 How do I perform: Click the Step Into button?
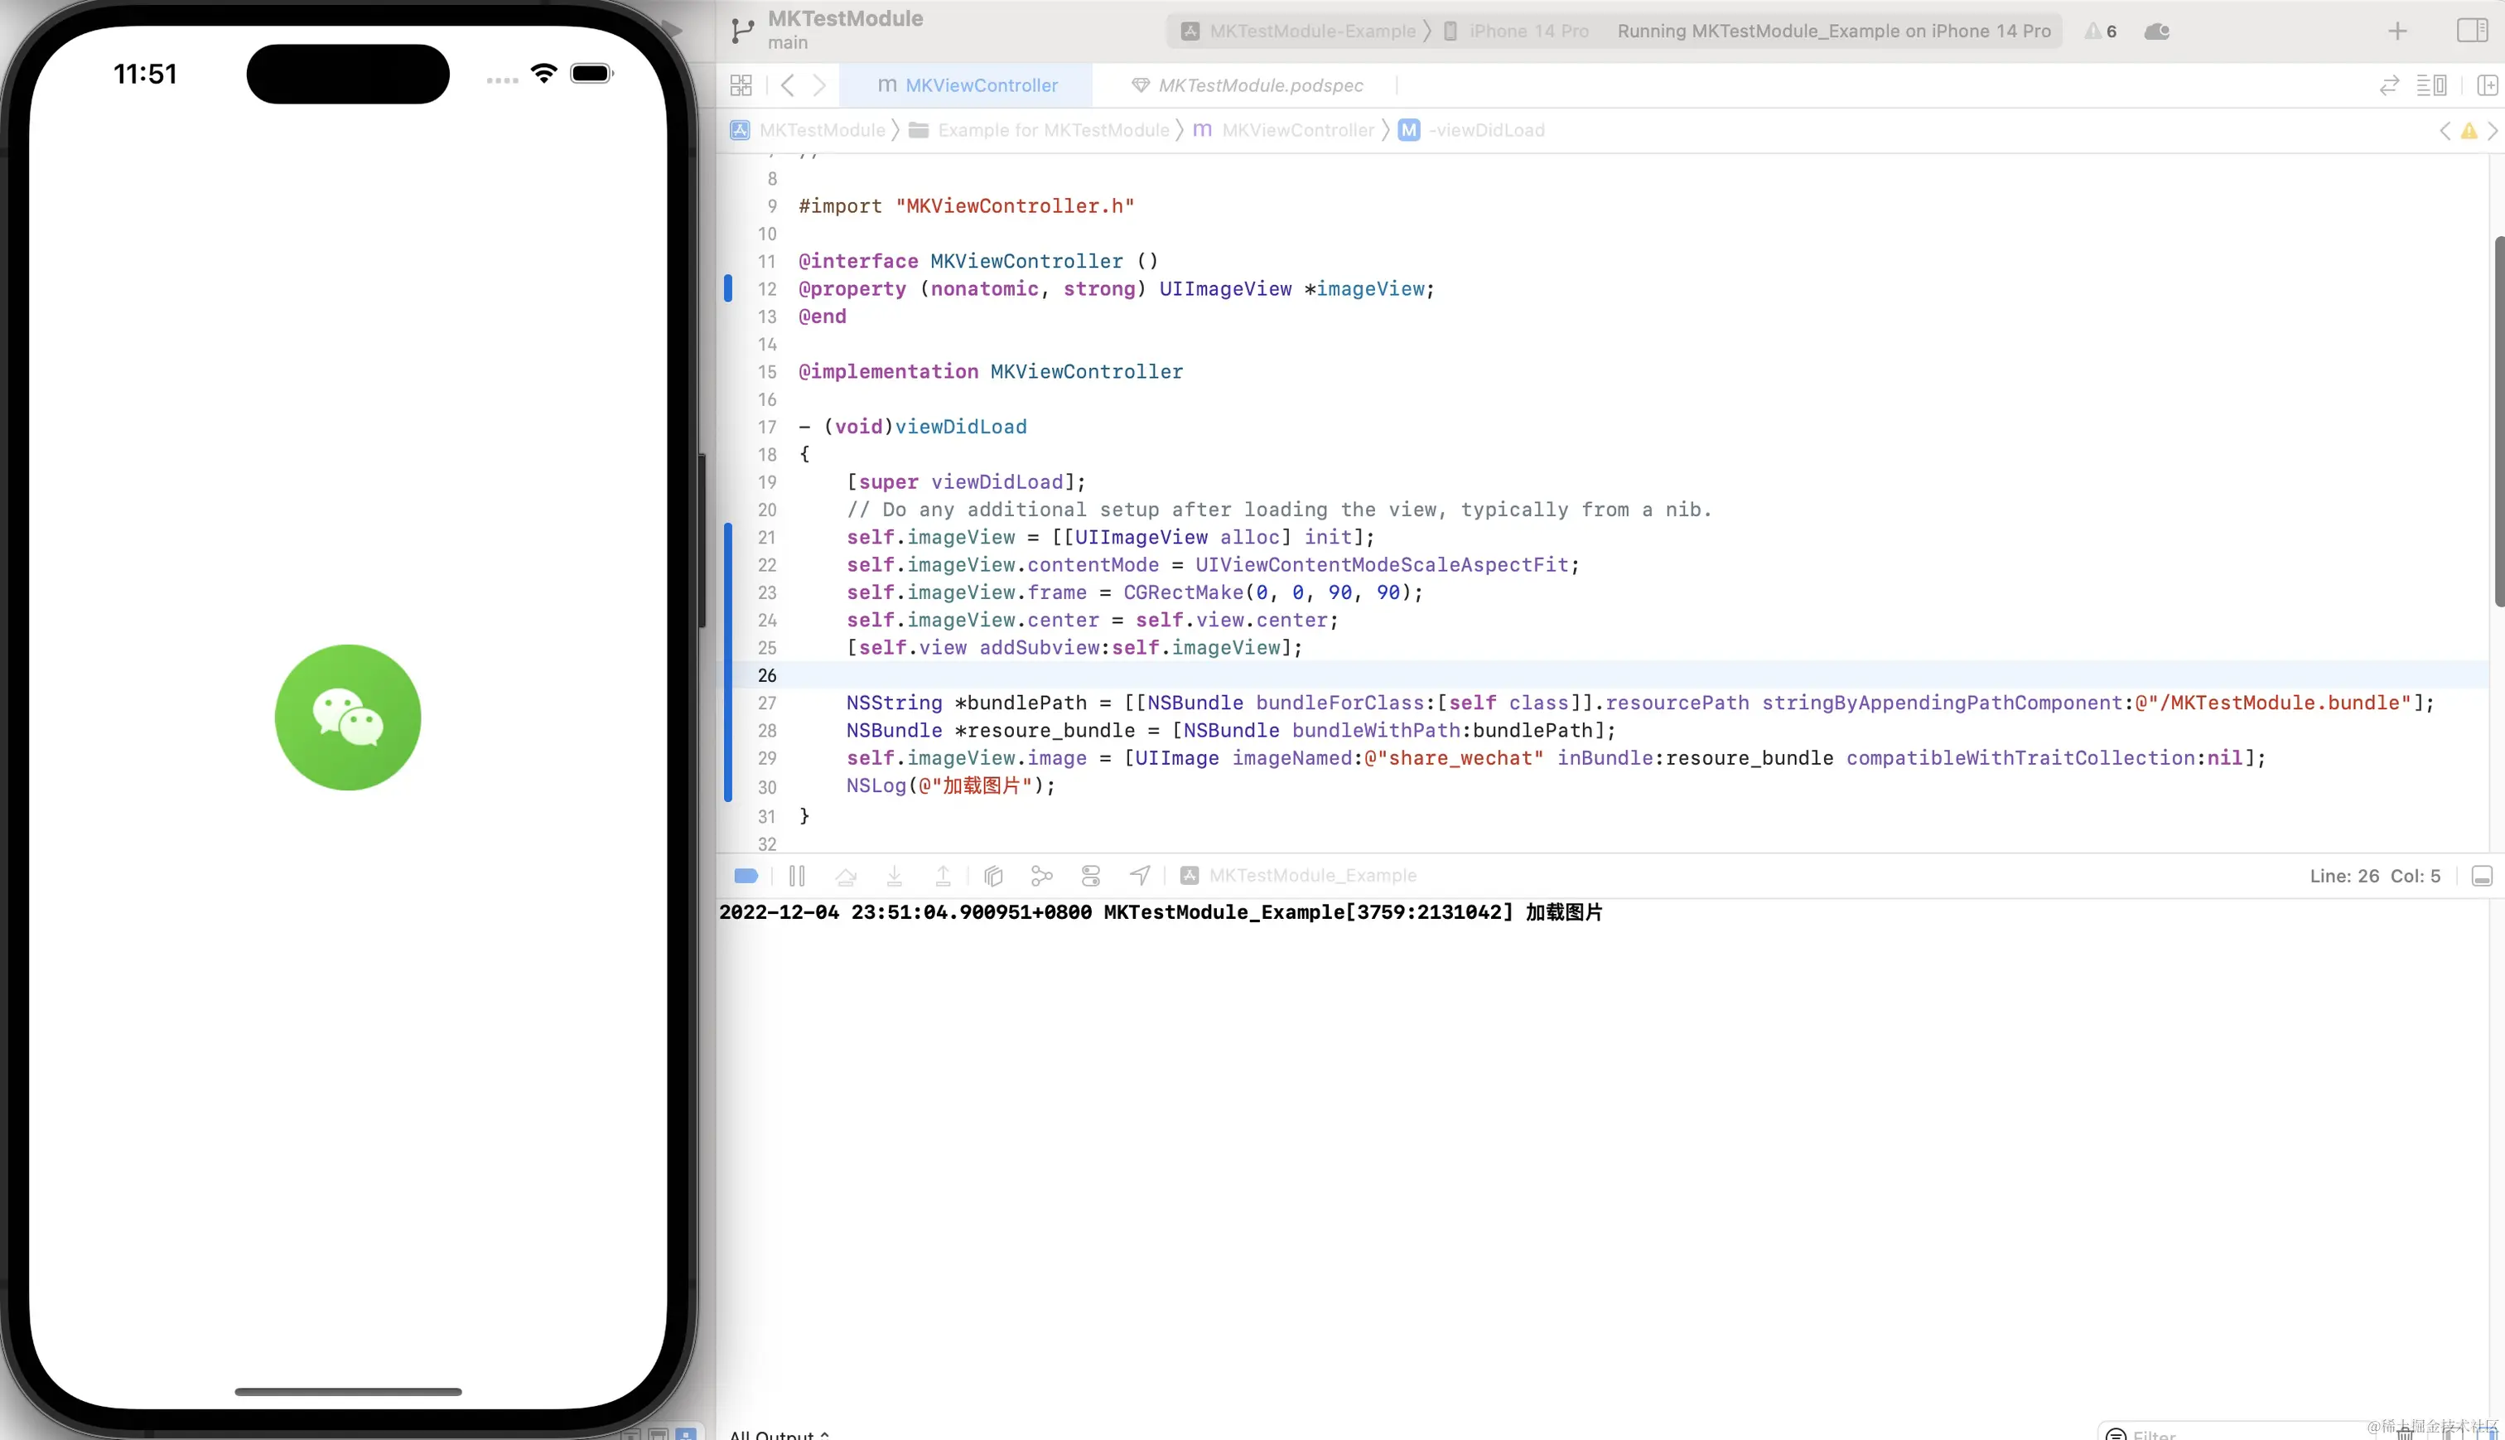tap(895, 877)
